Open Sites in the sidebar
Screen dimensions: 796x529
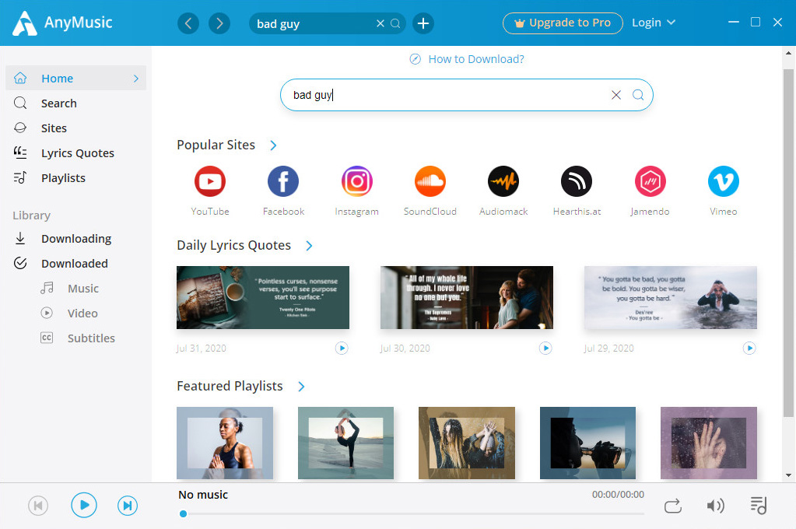click(75, 128)
